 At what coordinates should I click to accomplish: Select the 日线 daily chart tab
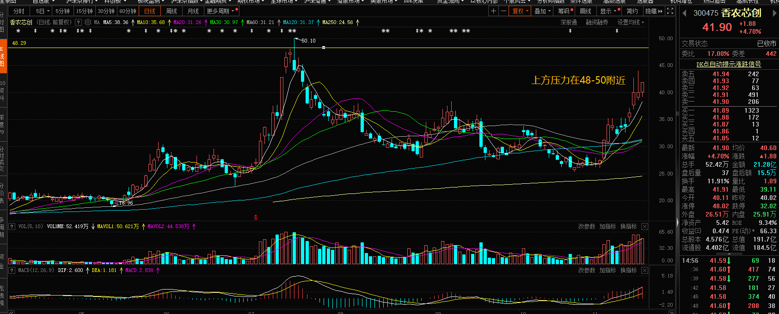[150, 11]
